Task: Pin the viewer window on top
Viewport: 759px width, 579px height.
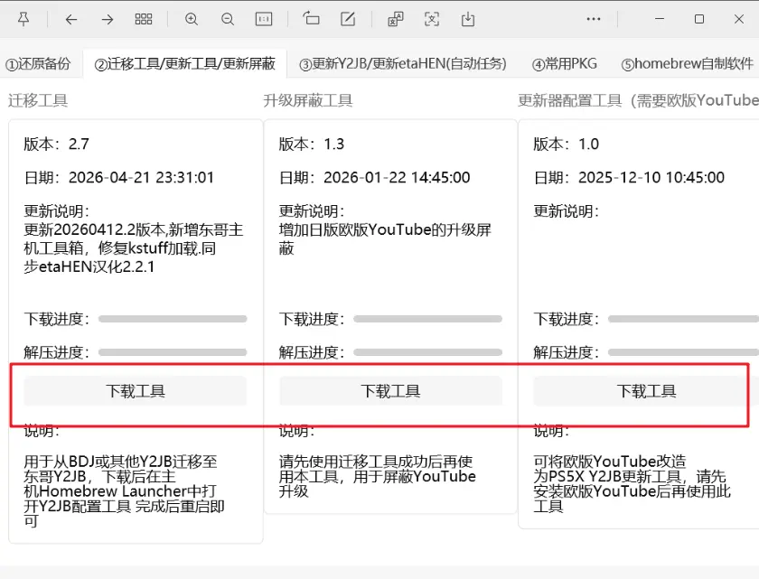Action: [x=23, y=19]
